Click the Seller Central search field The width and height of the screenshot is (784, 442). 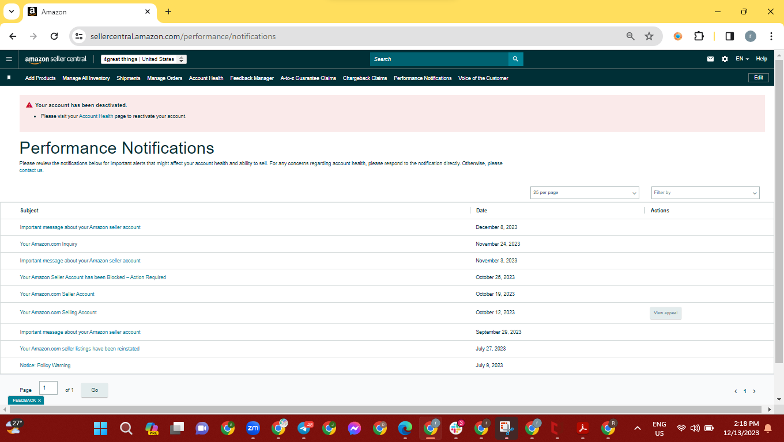[439, 59]
